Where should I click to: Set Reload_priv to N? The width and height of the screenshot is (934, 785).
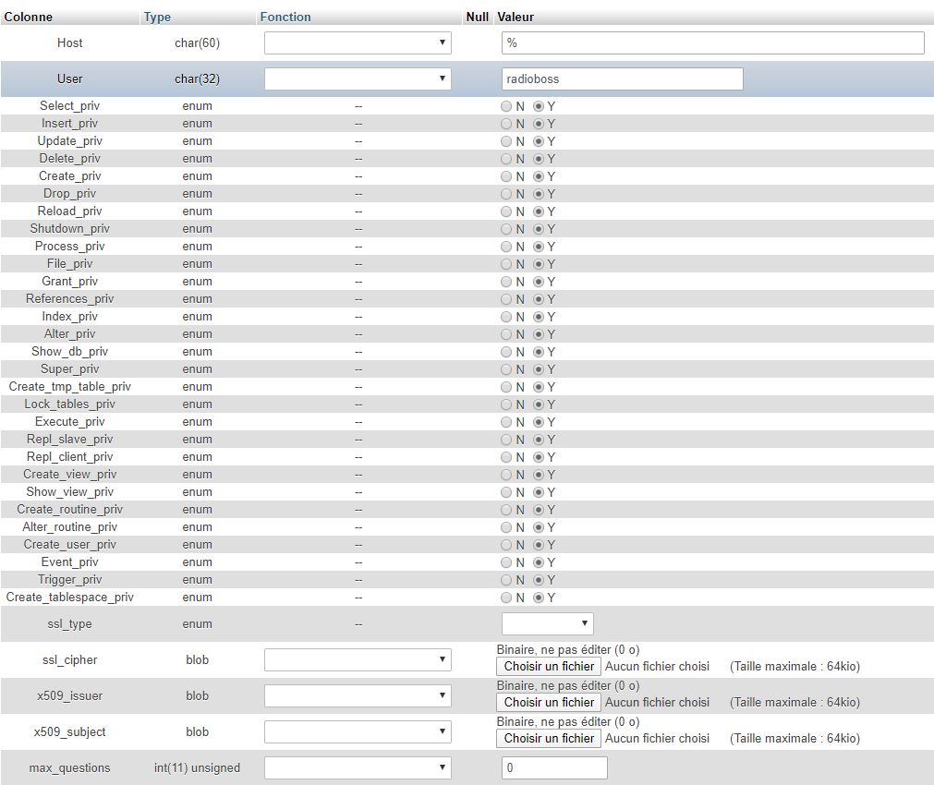click(506, 211)
